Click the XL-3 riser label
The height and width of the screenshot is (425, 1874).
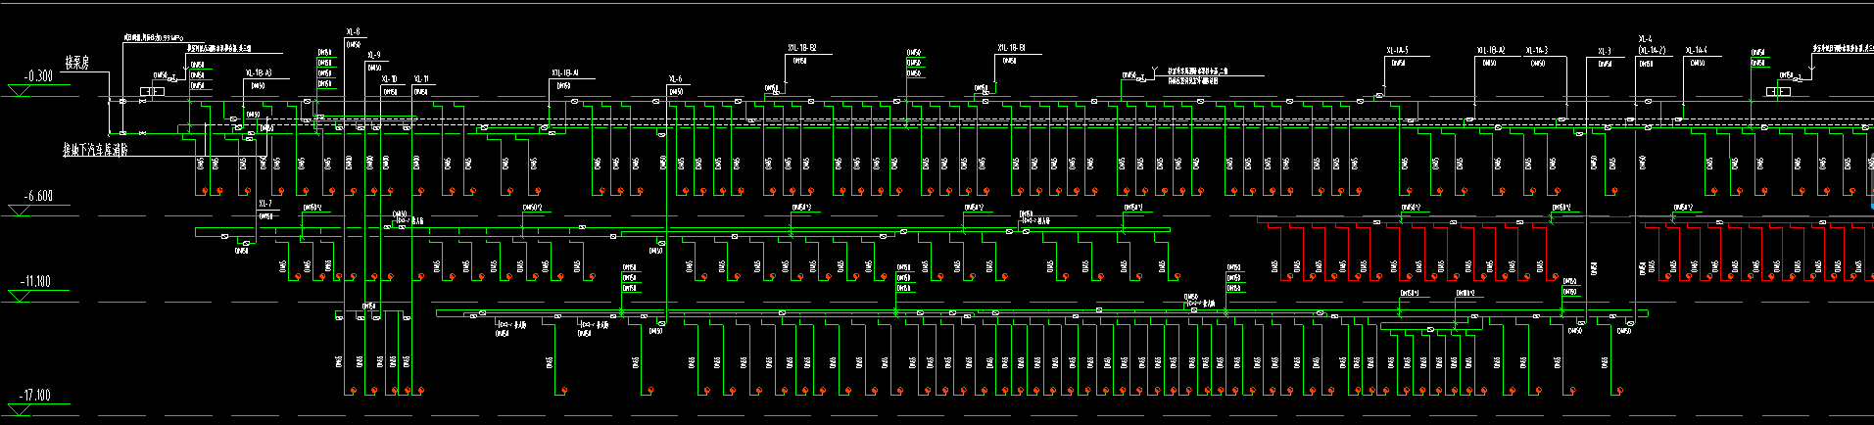(x=1605, y=51)
